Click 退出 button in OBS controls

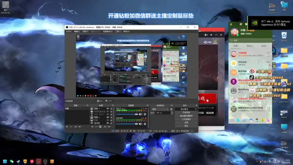click(x=186, y=126)
